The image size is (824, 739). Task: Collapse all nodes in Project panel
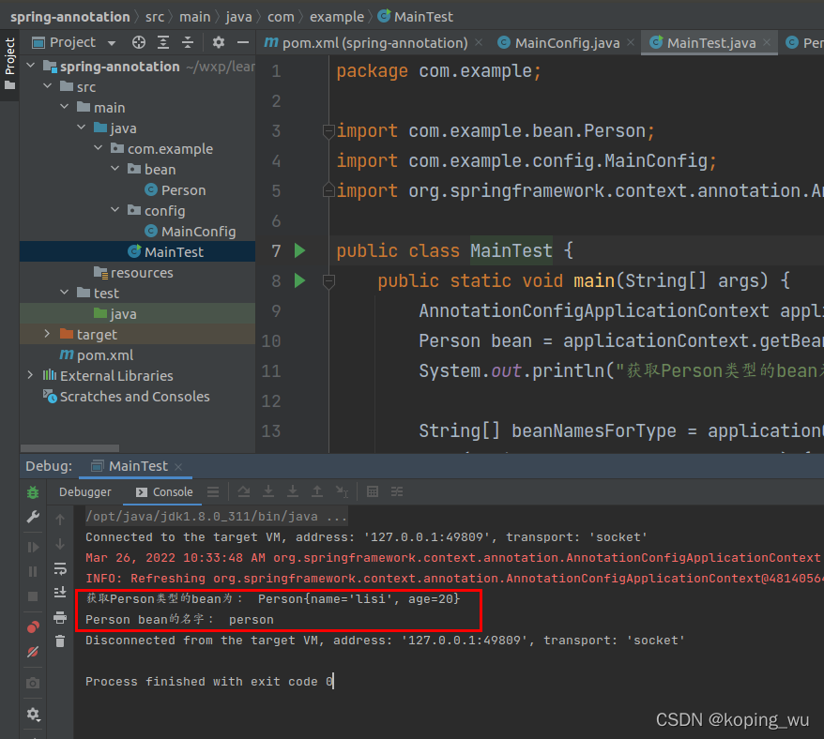(188, 42)
